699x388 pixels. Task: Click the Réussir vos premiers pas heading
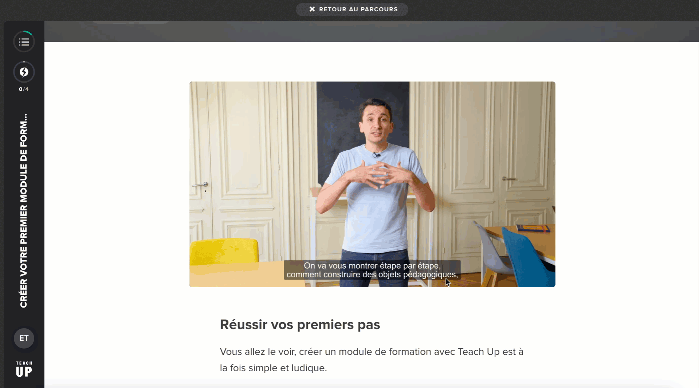click(x=300, y=324)
